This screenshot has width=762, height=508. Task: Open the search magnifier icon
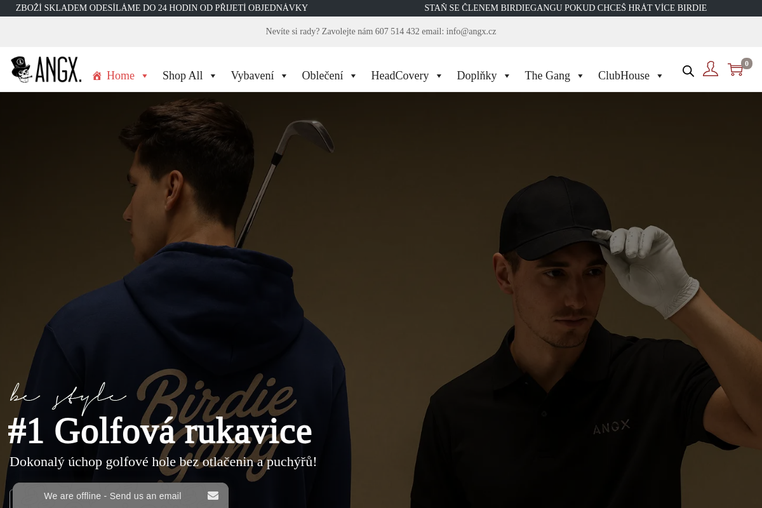click(x=688, y=71)
